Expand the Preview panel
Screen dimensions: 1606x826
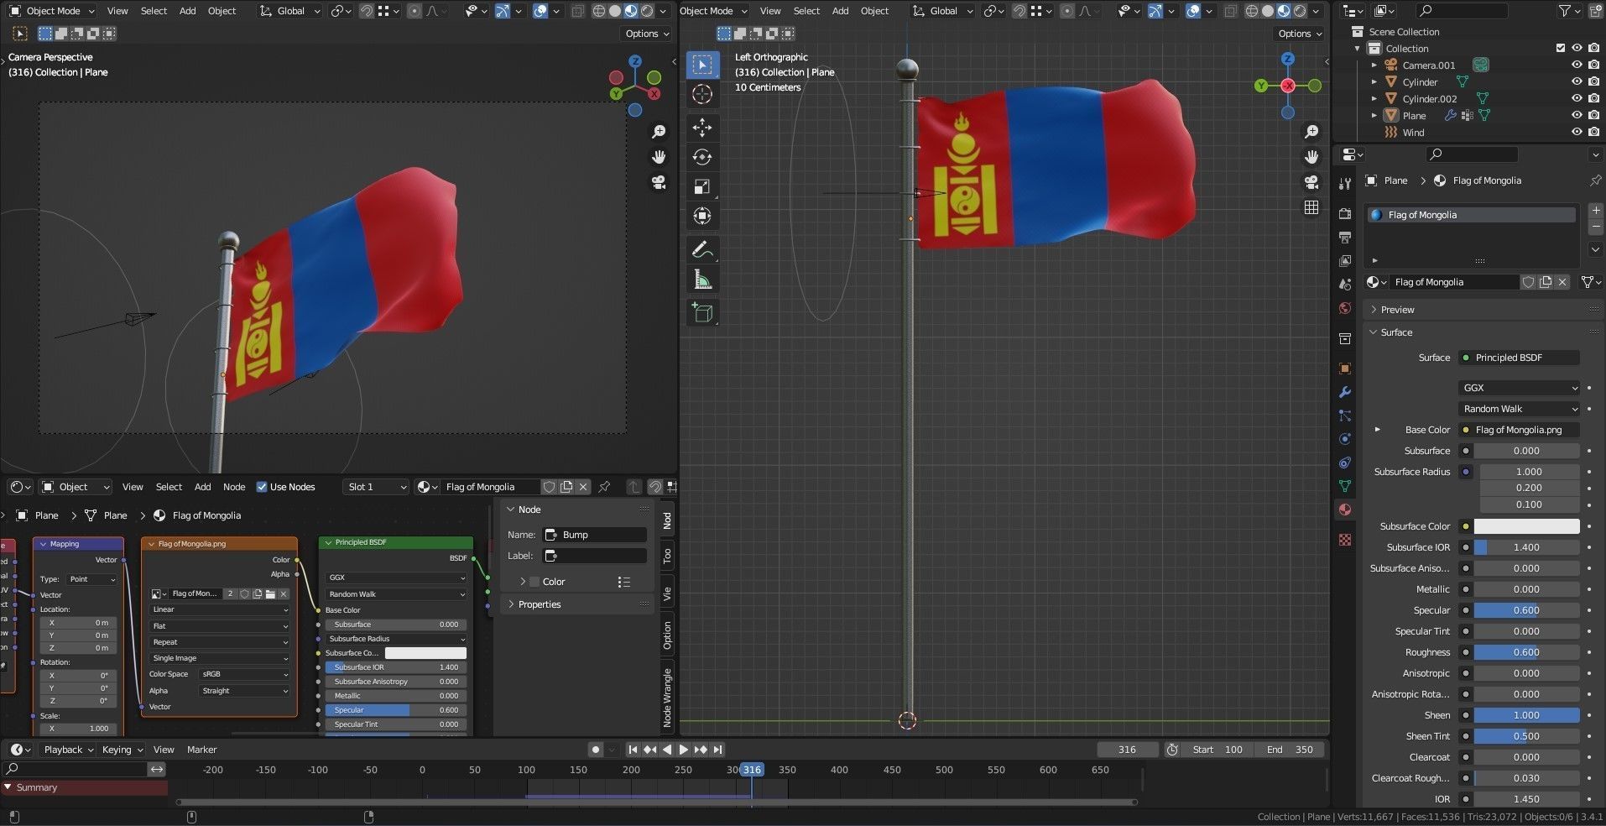point(1397,310)
